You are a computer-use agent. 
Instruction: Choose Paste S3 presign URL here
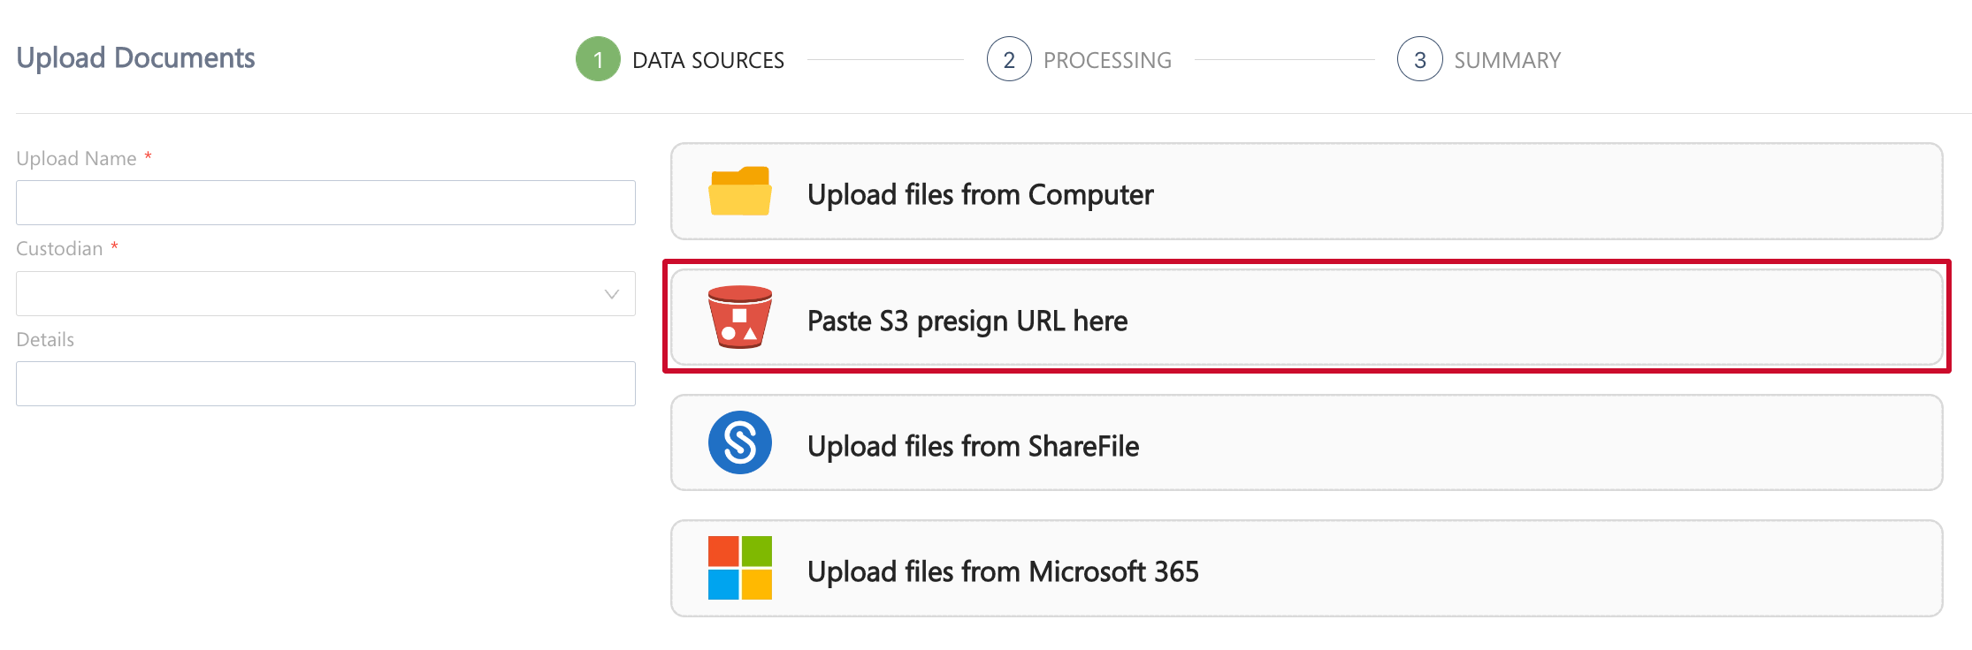pyautogui.click(x=967, y=321)
